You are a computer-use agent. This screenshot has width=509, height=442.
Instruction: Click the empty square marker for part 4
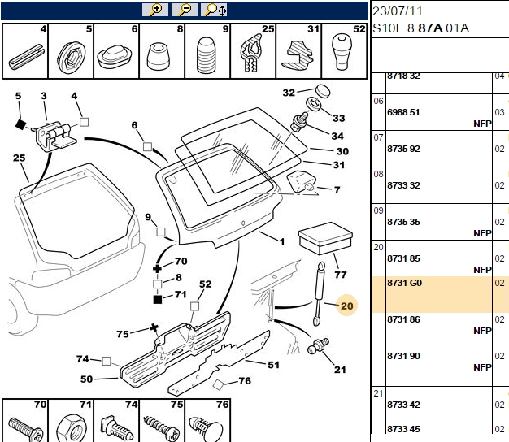84,122
